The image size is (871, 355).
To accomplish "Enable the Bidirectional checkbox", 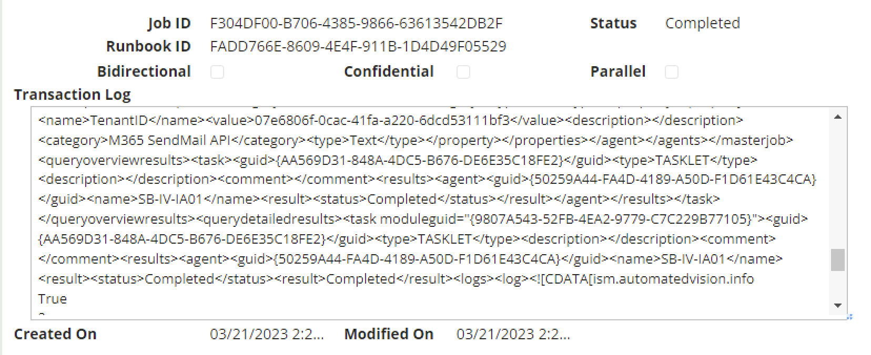I will 217,72.
